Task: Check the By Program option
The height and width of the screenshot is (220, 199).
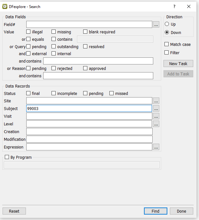Action: [x=7, y=157]
